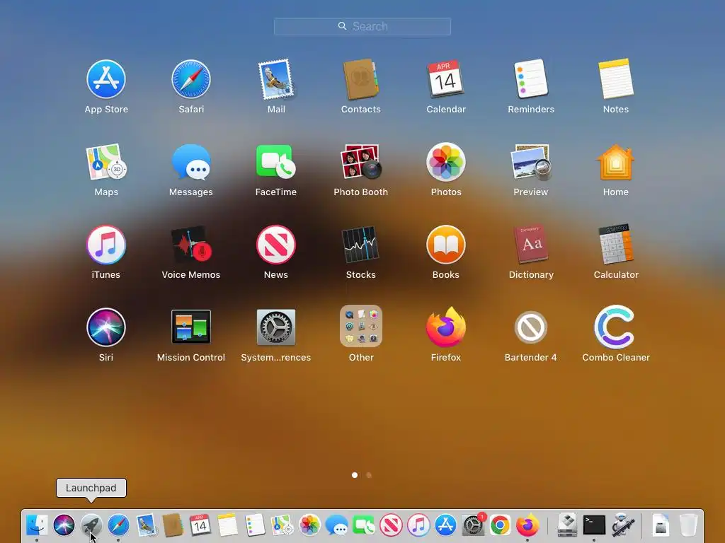The width and height of the screenshot is (725, 543).
Task: Open FaceTime in the Launchpad grid
Action: coord(276,162)
